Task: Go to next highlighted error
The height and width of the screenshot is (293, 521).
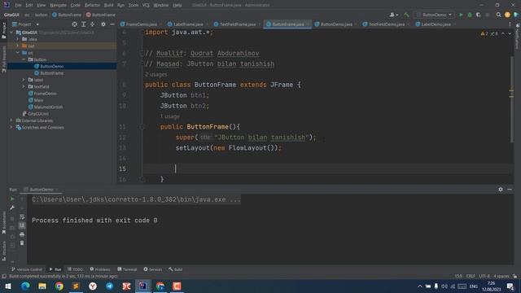Action: point(510,34)
